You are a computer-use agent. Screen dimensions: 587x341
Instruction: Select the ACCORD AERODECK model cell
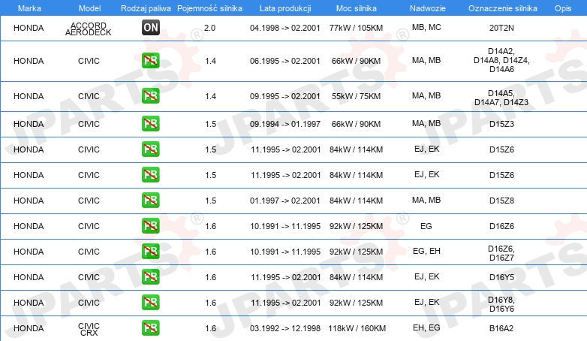coord(89,29)
